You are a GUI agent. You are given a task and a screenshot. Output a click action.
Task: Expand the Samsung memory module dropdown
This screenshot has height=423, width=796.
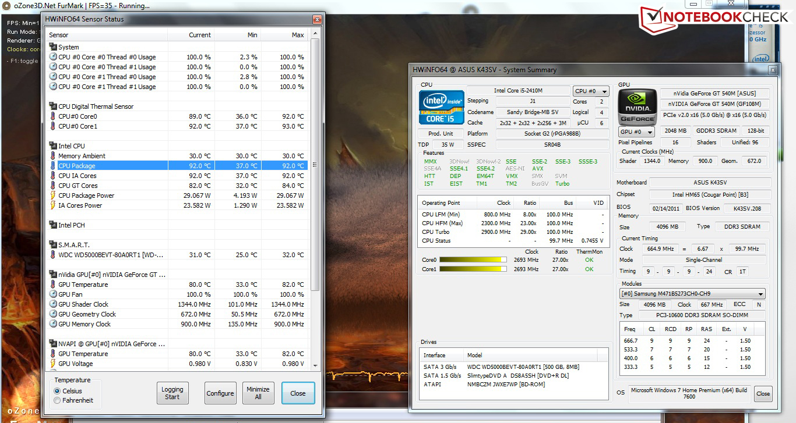692,294
